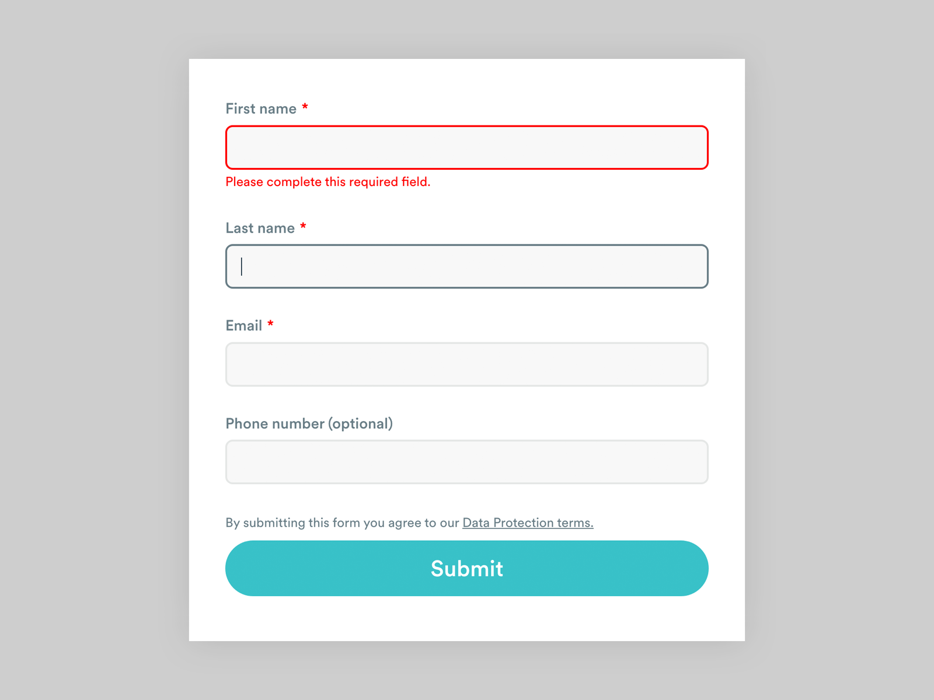The image size is (934, 700).
Task: Click the white margin below the Submit button
Action: point(467,619)
